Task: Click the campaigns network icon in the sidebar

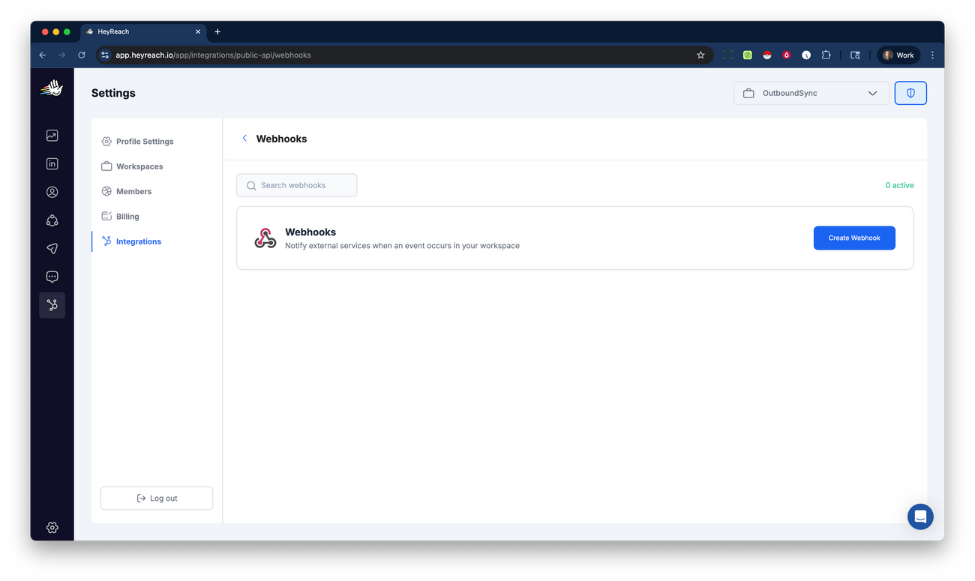Action: (52, 220)
